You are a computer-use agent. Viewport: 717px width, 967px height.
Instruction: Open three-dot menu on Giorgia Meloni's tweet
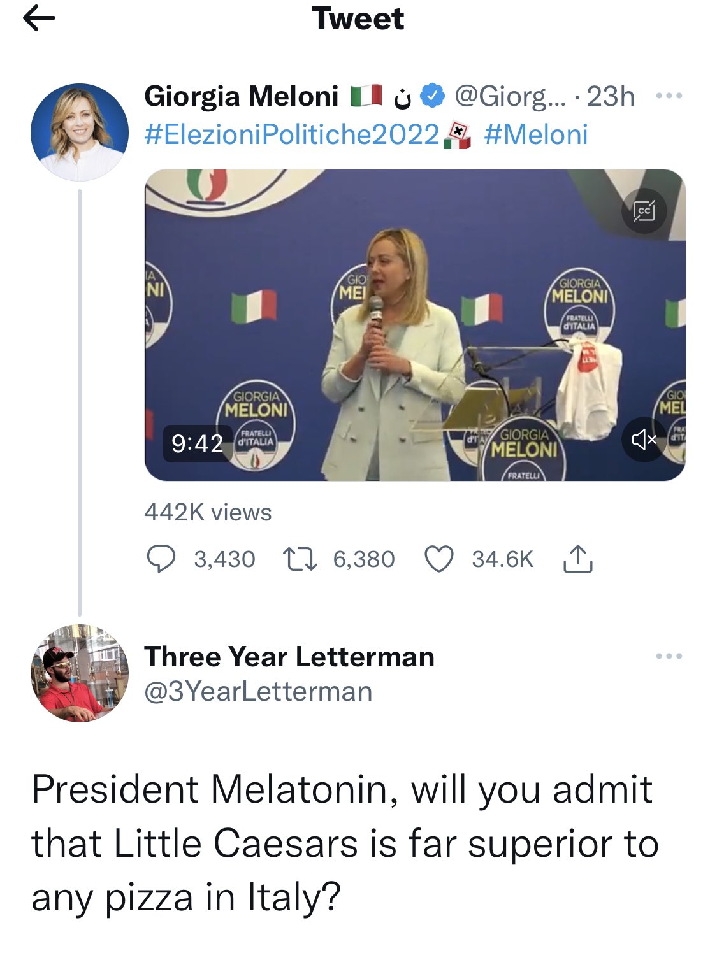pyautogui.click(x=669, y=96)
